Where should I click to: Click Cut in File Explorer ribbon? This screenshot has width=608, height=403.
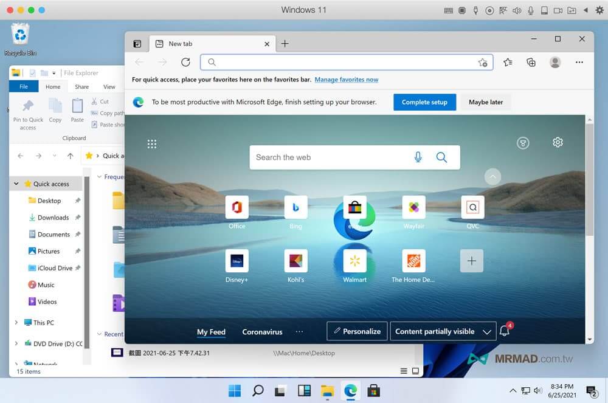[100, 102]
